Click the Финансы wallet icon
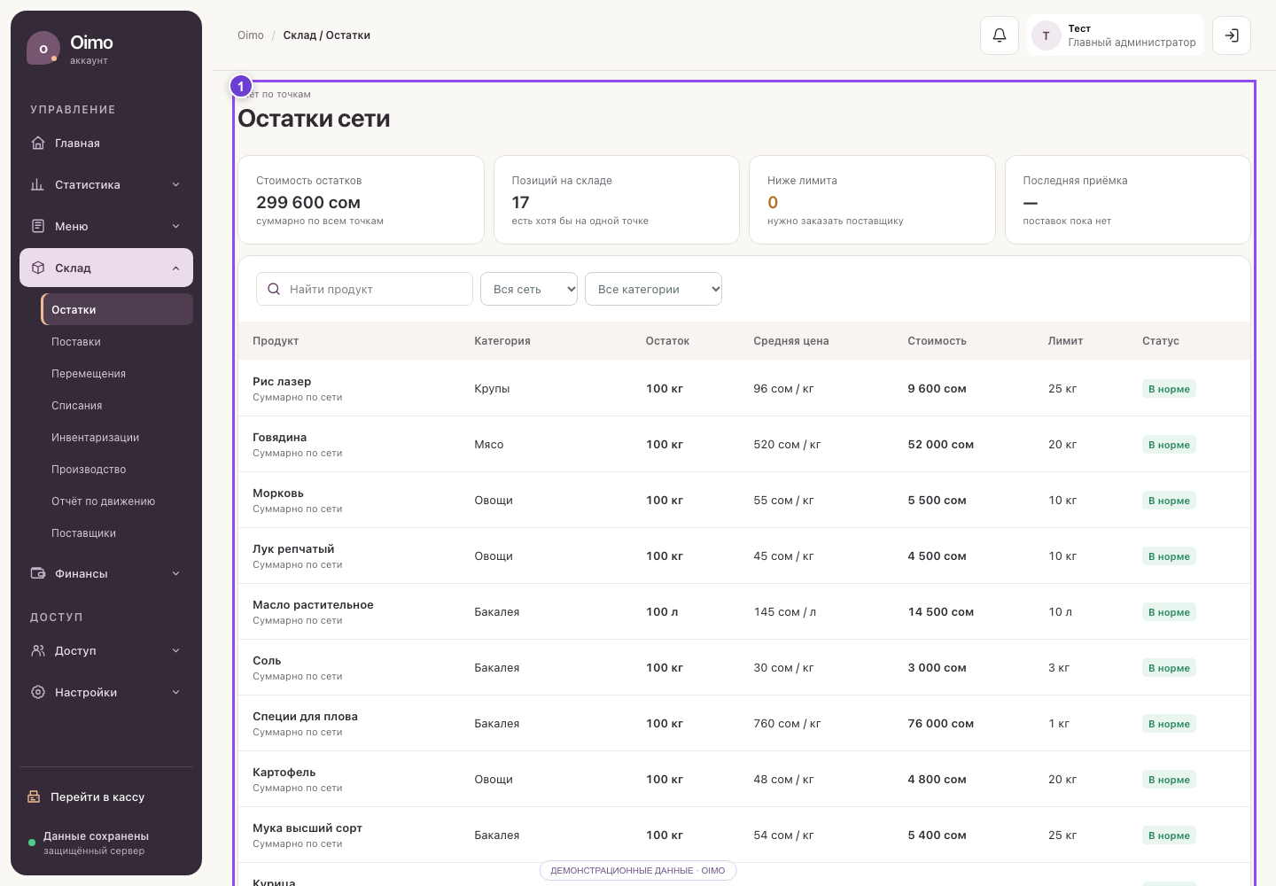Screen dimensions: 1276x886 (38, 573)
